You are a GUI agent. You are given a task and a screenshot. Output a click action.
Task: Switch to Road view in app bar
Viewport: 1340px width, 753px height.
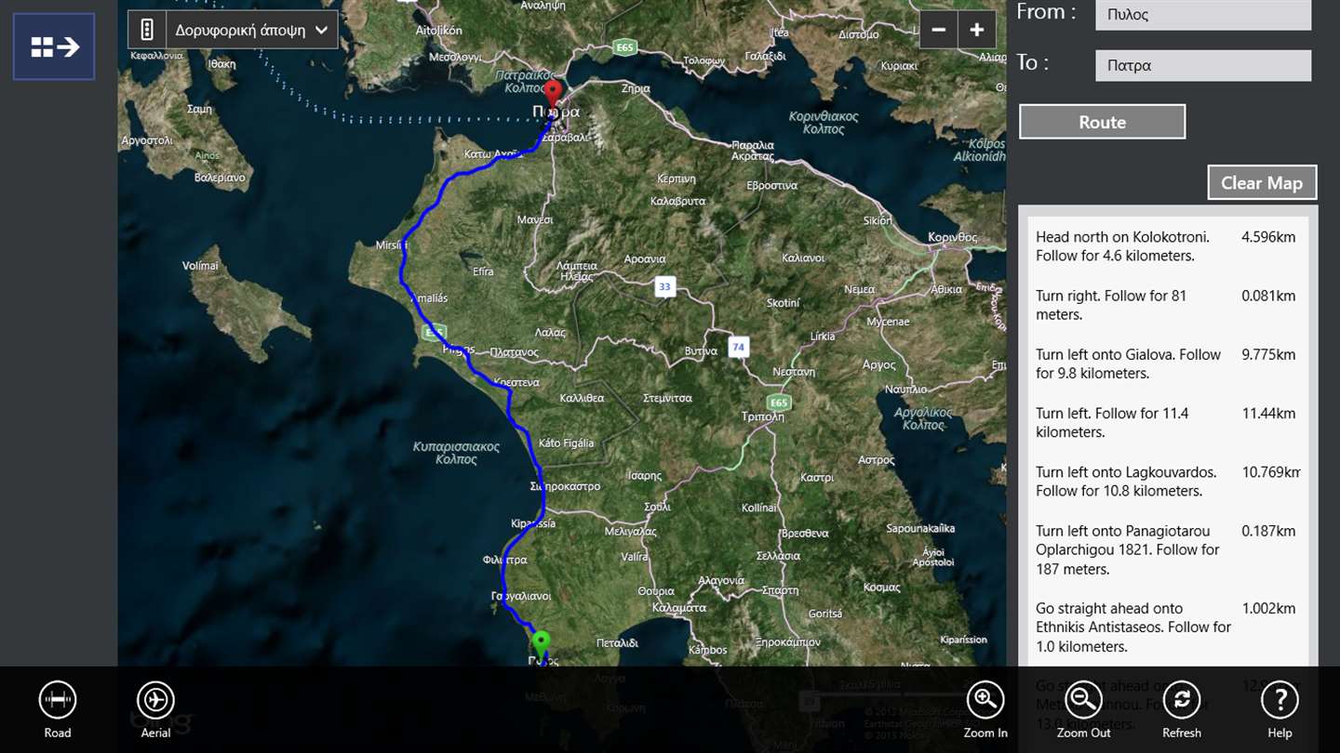(x=58, y=709)
